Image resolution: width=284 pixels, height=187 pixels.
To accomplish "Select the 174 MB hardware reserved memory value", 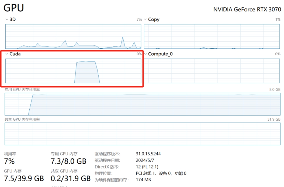I will 143,180.
